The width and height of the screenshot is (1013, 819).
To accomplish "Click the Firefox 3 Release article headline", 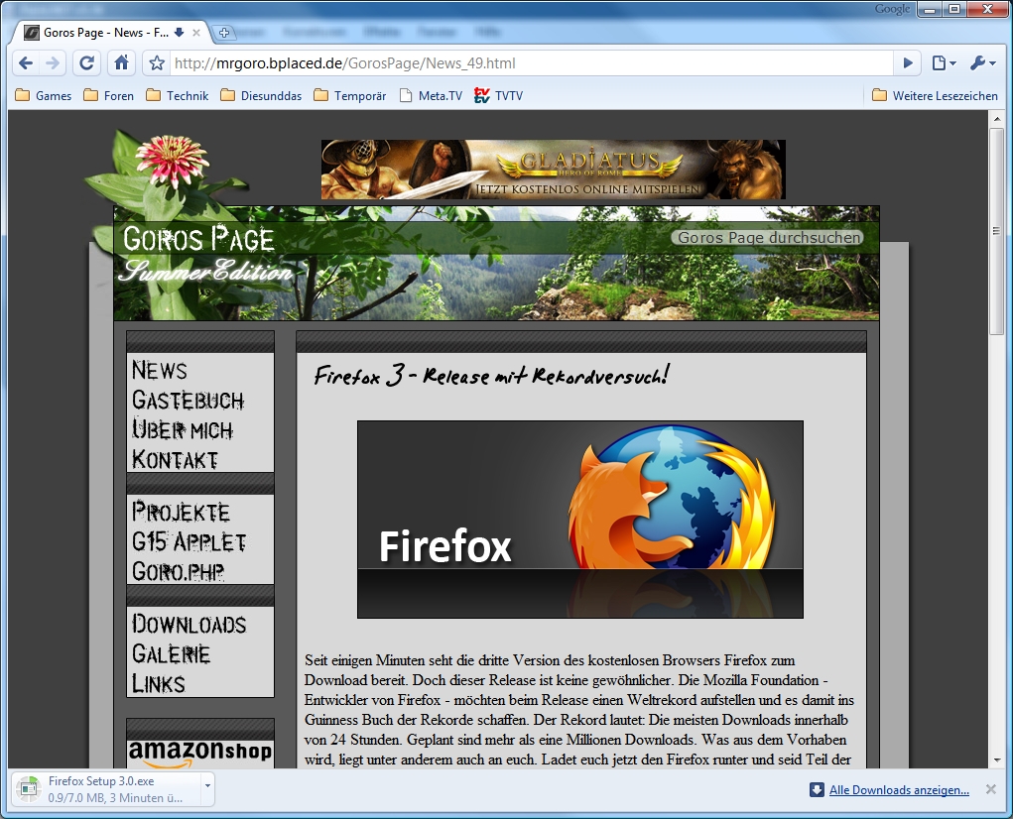I will click(x=492, y=375).
